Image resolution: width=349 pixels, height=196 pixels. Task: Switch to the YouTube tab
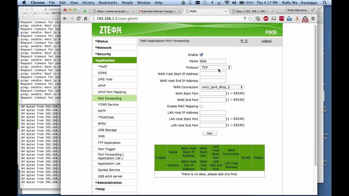click(x=113, y=11)
